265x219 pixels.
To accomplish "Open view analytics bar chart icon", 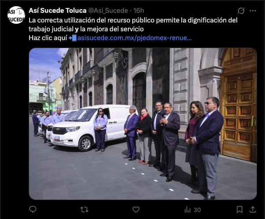I will pyautogui.click(x=187, y=210).
